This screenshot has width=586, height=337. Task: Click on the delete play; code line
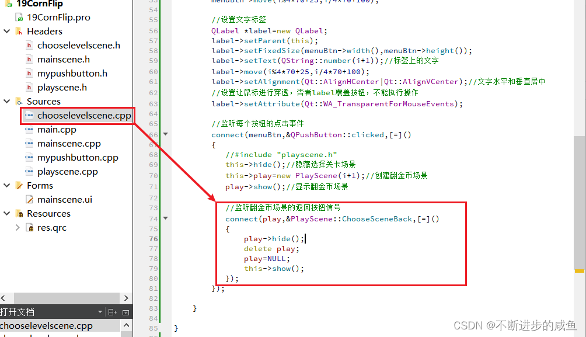point(271,249)
